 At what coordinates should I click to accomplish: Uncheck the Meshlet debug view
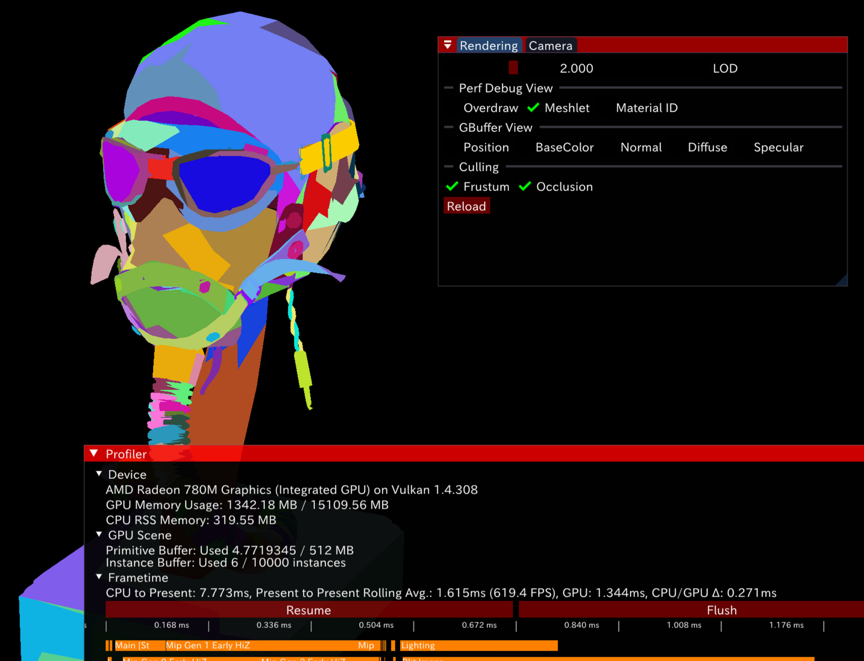[x=533, y=108]
